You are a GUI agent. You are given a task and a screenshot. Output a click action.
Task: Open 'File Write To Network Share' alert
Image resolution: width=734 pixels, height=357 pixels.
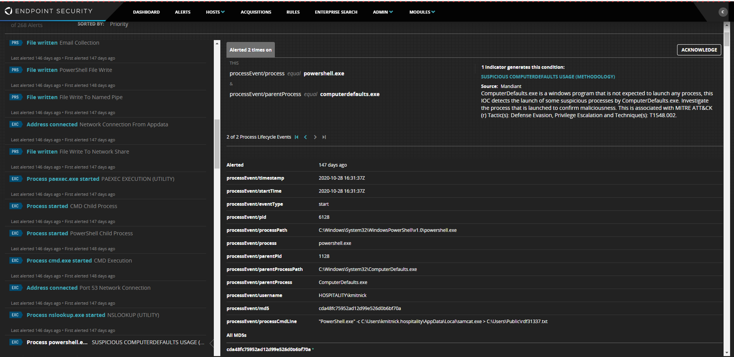(x=78, y=152)
